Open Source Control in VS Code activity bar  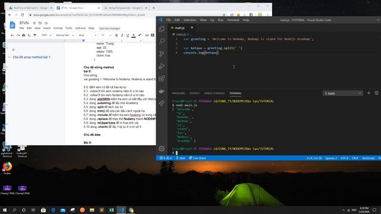[161, 53]
